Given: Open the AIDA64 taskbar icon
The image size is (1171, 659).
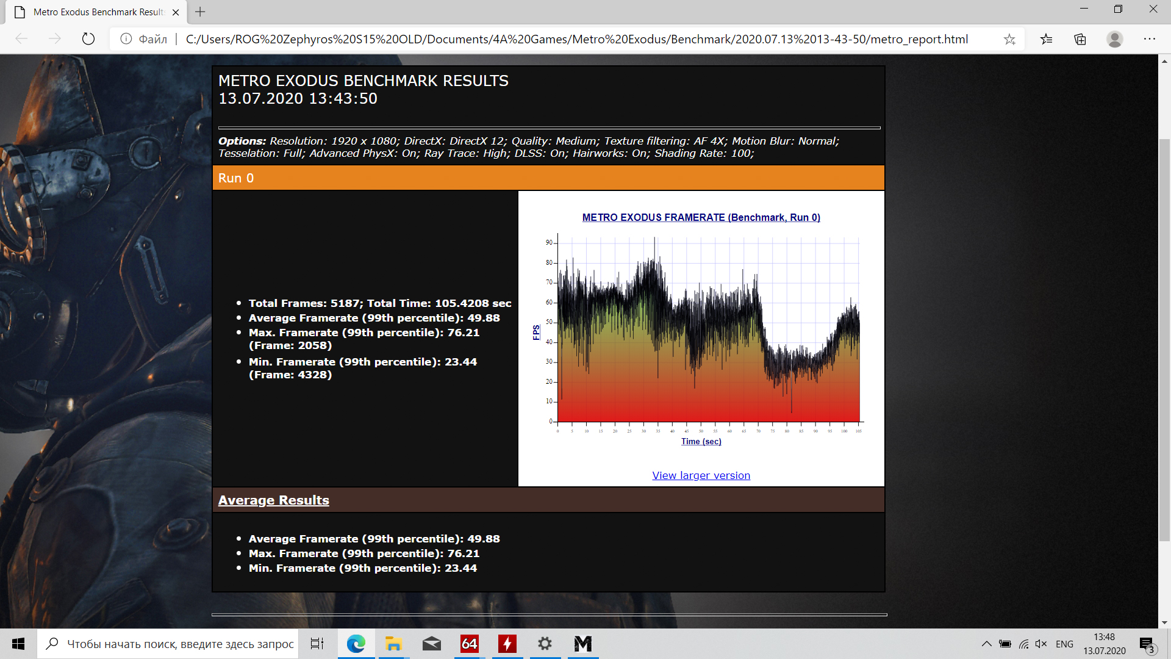Looking at the screenshot, I should (469, 644).
